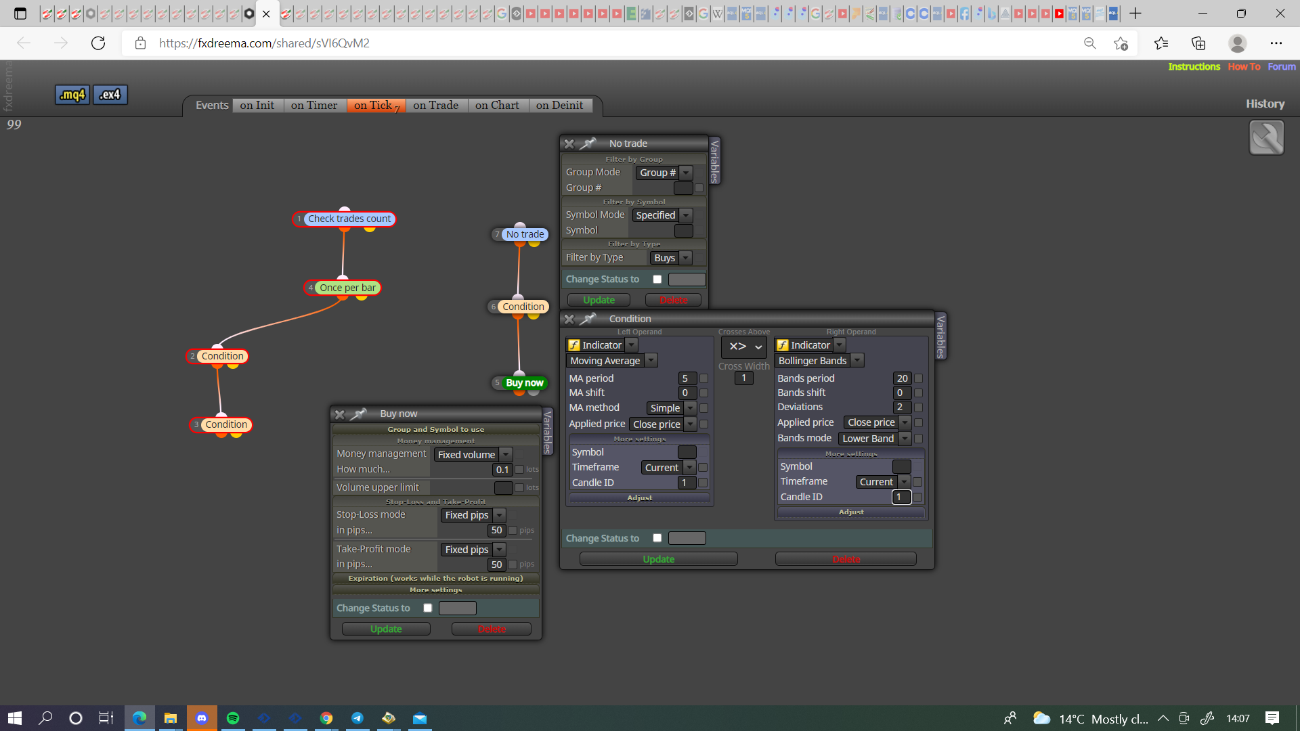Open the on Init events tab
The height and width of the screenshot is (731, 1300).
257,106
